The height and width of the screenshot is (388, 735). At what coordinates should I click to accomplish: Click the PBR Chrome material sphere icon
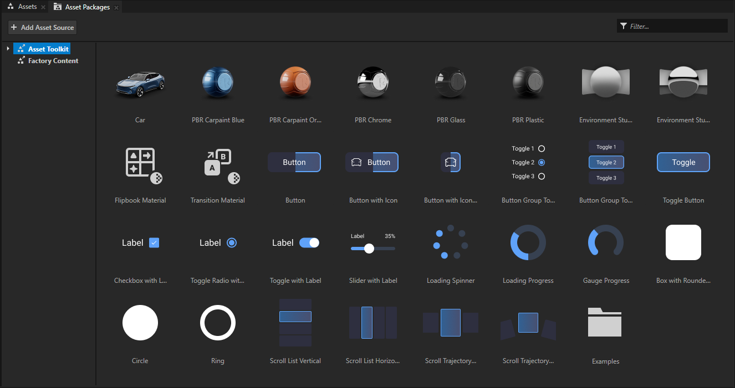click(372, 82)
